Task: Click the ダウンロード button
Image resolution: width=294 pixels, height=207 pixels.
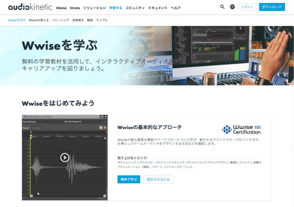Action: (x=272, y=7)
